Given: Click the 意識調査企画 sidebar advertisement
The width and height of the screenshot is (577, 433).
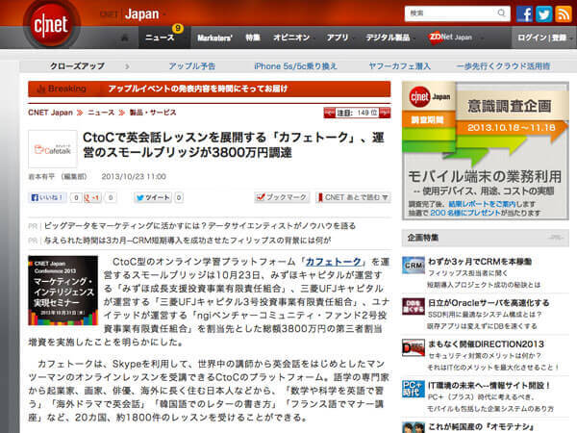Looking at the screenshot, I should 486,151.
